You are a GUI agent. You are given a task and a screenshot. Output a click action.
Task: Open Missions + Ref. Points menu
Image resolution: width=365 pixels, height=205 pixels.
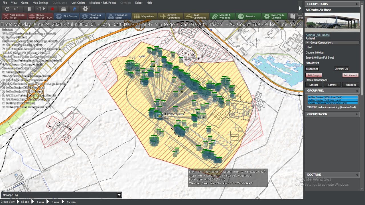coord(103,3)
